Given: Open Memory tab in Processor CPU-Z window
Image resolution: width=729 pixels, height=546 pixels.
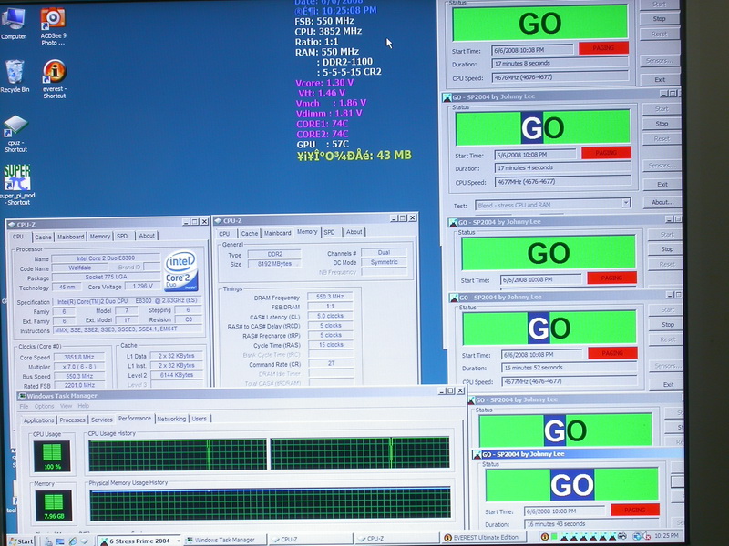Looking at the screenshot, I should (100, 237).
